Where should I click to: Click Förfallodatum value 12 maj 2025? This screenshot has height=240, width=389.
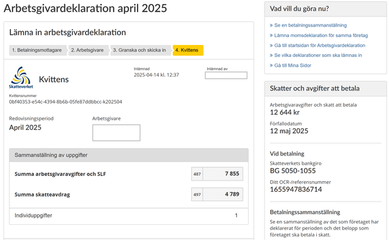pos(289,131)
